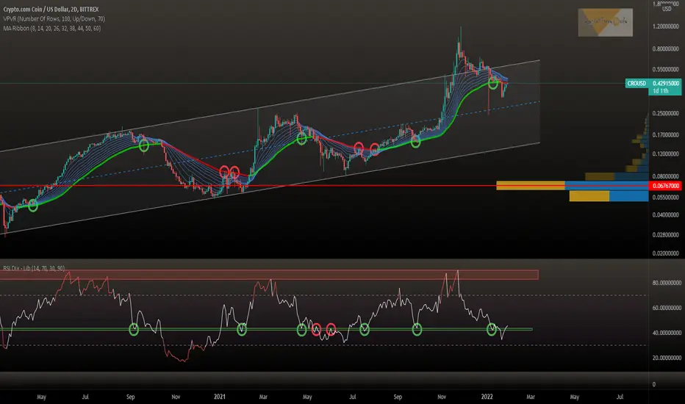Click the 0.12000000 price axis label
685x404 pixels.
click(666, 154)
